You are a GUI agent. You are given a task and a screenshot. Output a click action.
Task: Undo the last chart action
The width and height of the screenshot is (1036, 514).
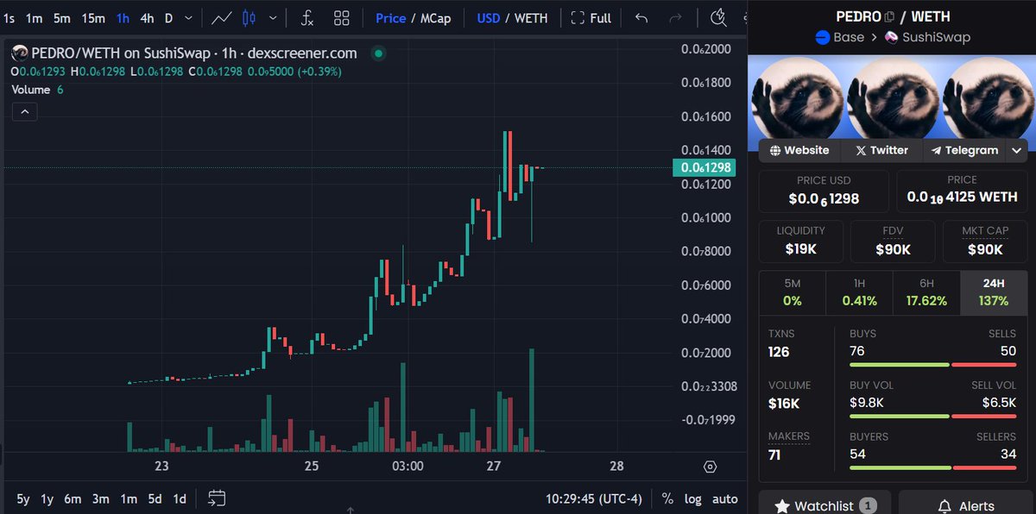[641, 17]
